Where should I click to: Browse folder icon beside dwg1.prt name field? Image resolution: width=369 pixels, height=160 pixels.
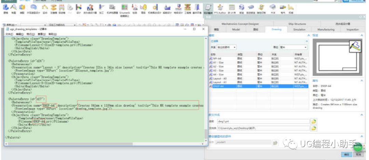pyautogui.click(x=314, y=122)
